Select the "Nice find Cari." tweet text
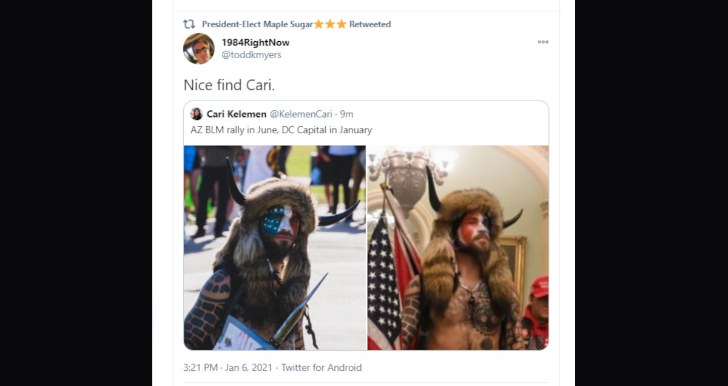728x386 pixels. (x=229, y=85)
